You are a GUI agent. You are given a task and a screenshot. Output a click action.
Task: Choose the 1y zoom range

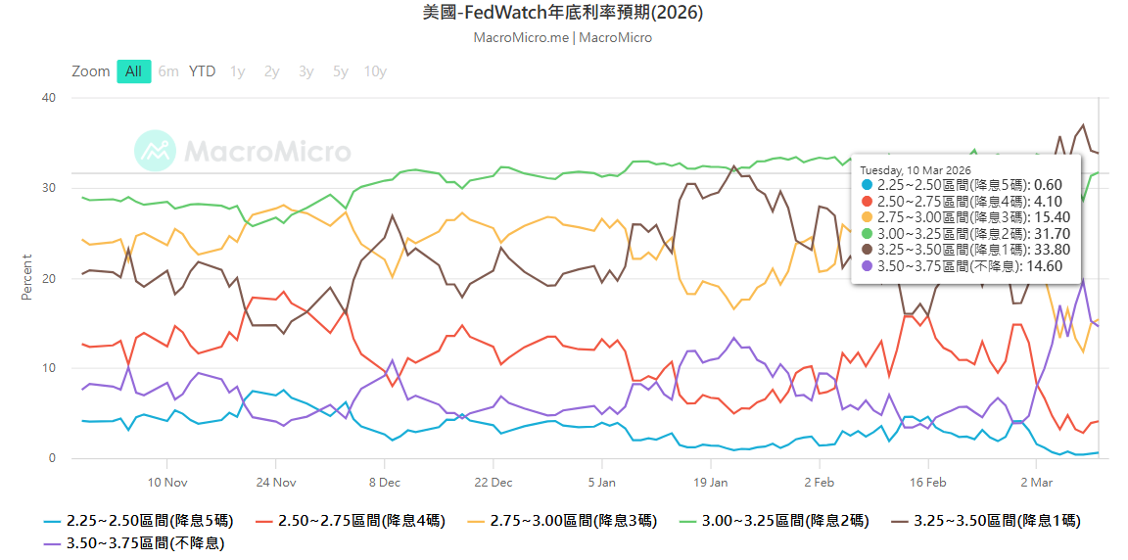[237, 71]
